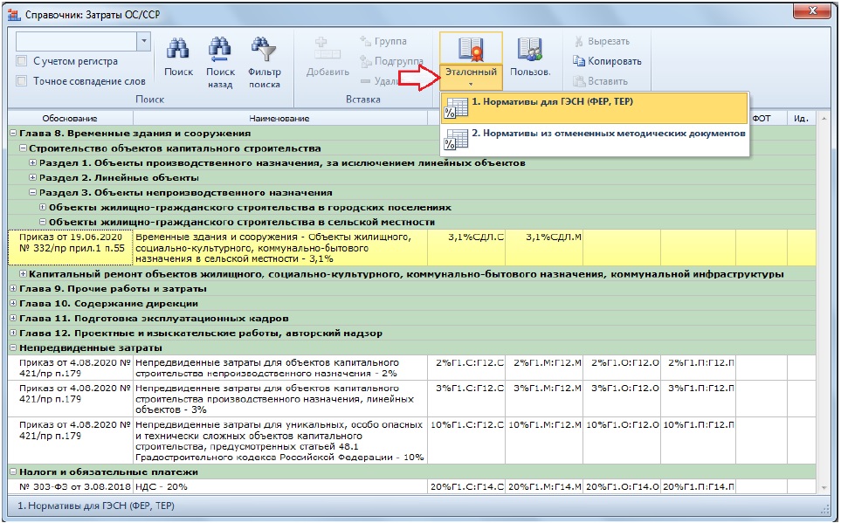Open the Фильтр поиска funnel icon
This screenshot has height=523, width=841.
click(264, 50)
